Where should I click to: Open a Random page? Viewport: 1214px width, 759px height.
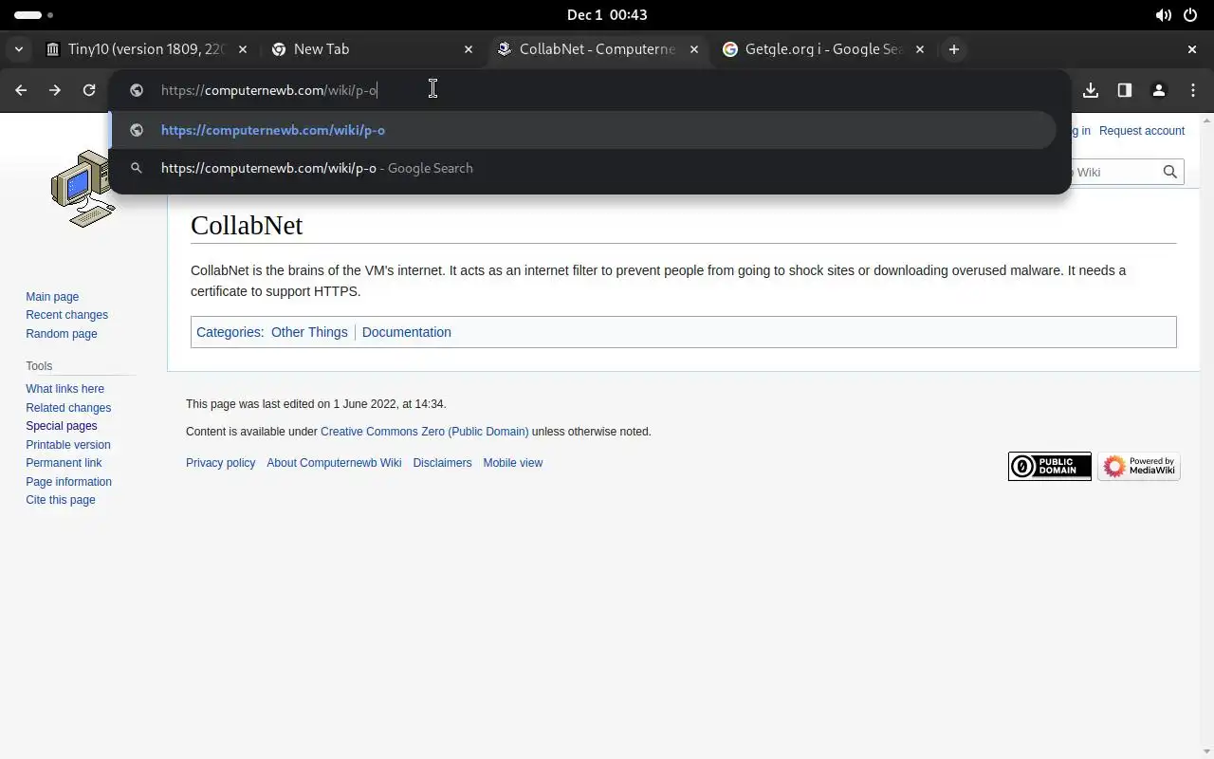coord(62,334)
